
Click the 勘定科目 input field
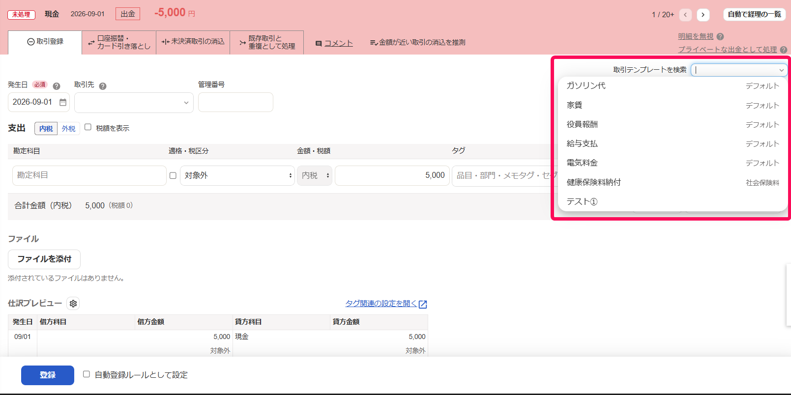[x=89, y=175]
